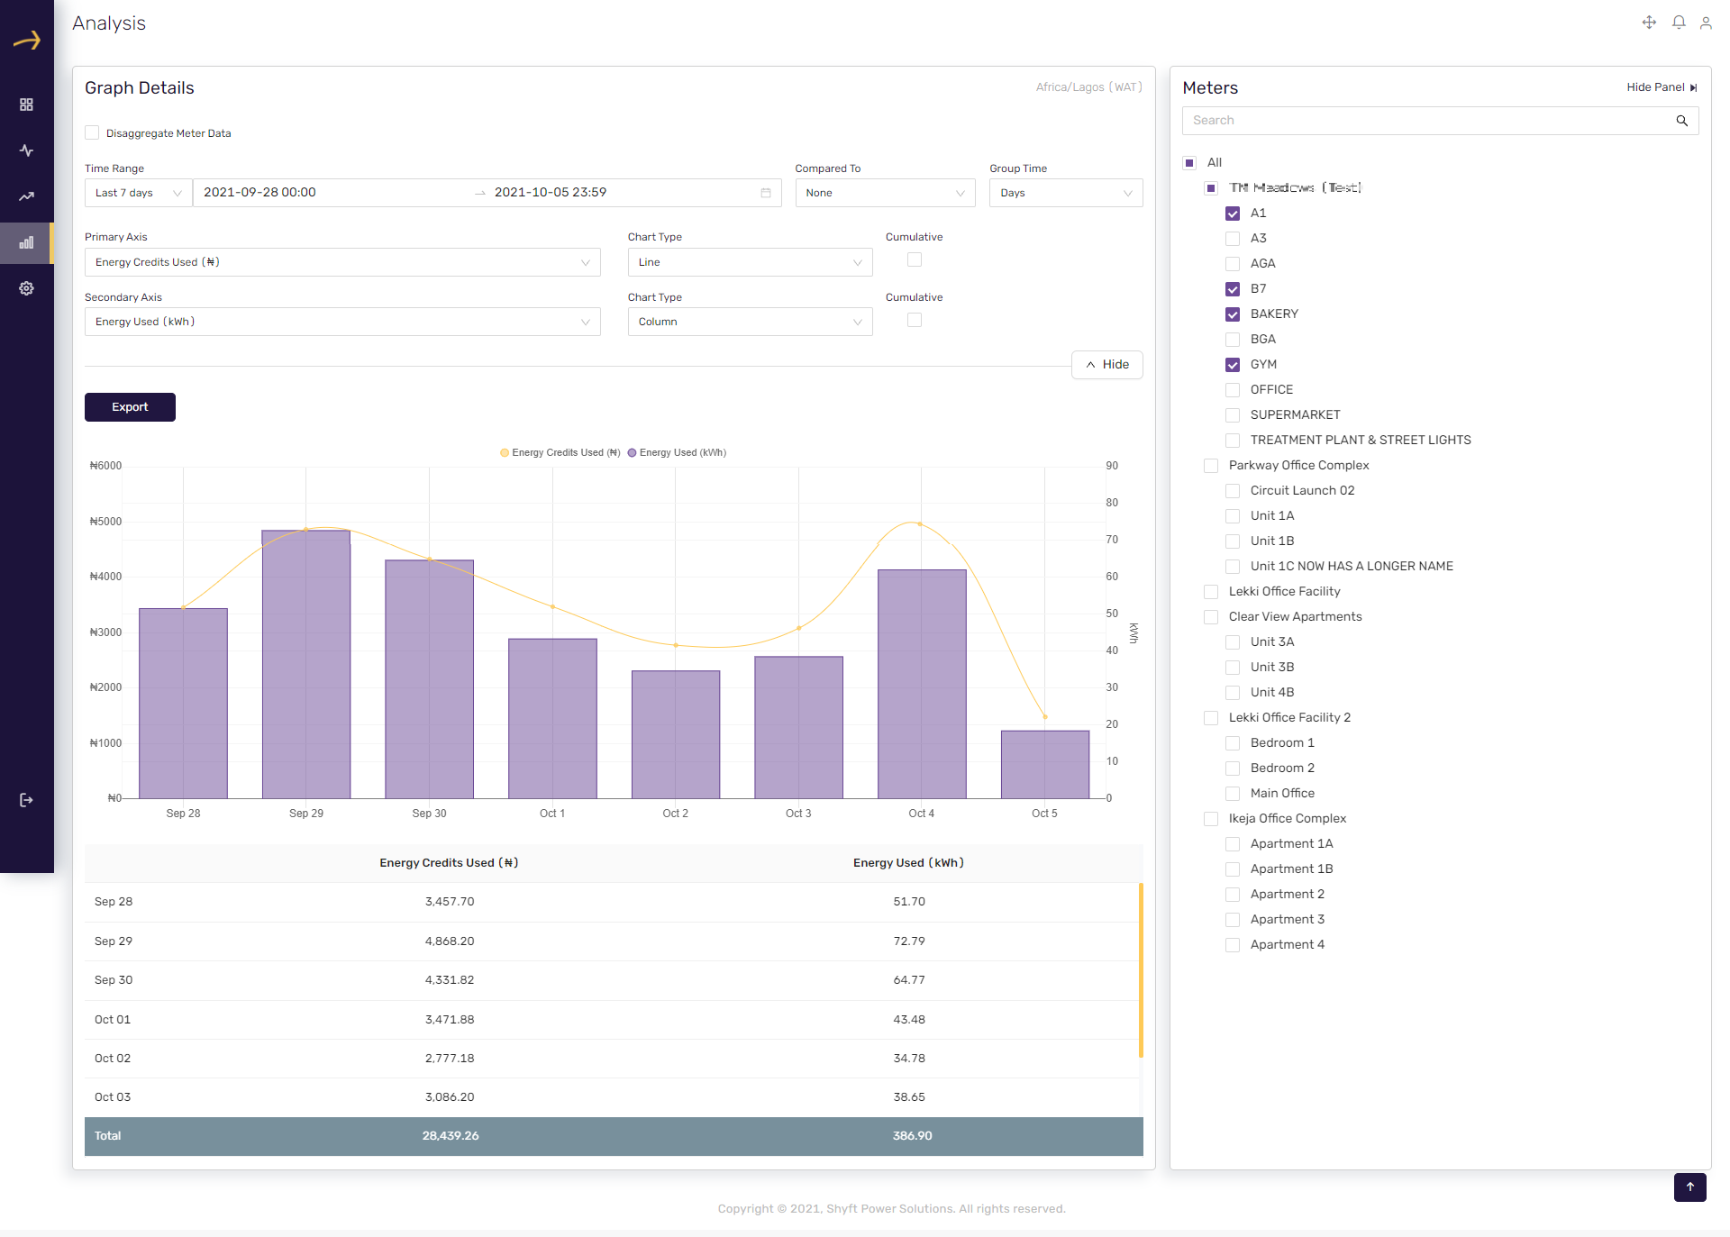Open Secondary Chart Type Column dropdown
The height and width of the screenshot is (1237, 1730).
tap(750, 322)
